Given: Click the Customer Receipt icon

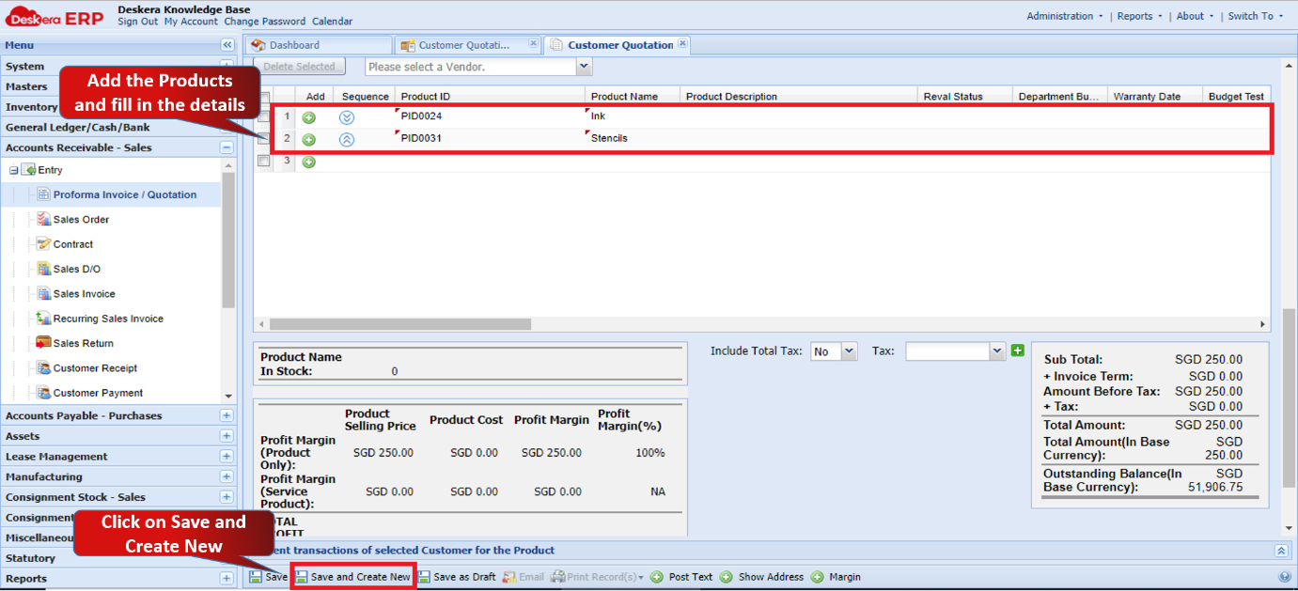Looking at the screenshot, I should tap(44, 367).
